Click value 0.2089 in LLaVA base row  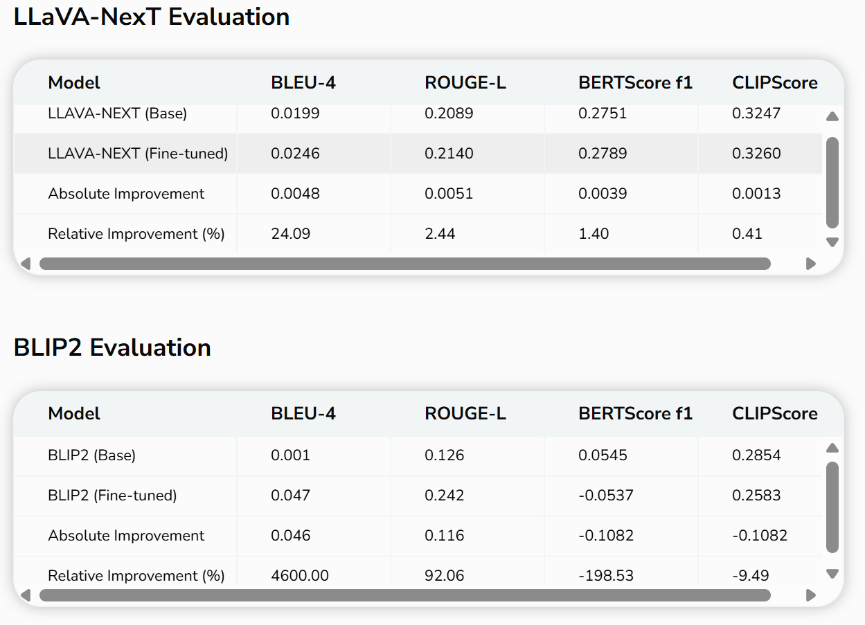click(449, 114)
